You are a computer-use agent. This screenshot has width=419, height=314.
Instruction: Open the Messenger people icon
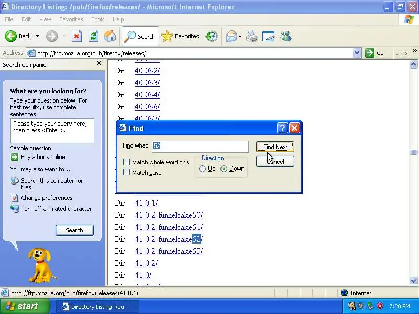(x=285, y=36)
